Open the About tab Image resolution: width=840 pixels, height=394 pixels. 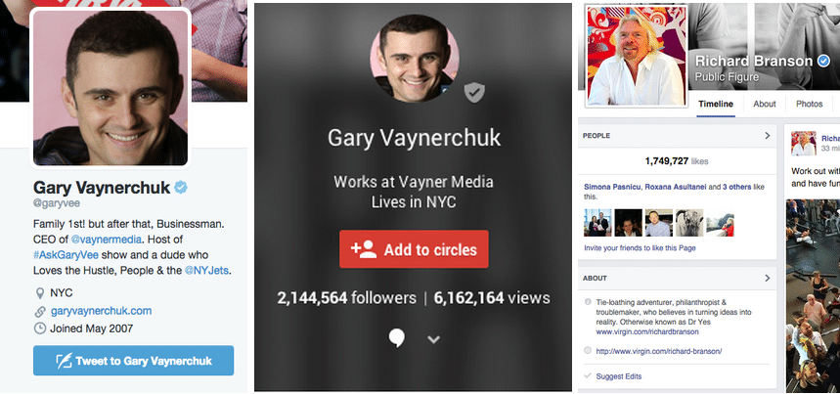(x=765, y=104)
